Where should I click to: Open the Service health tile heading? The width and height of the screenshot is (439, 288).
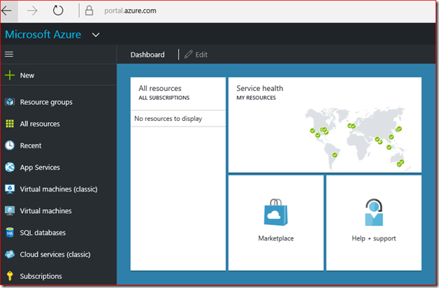259,88
